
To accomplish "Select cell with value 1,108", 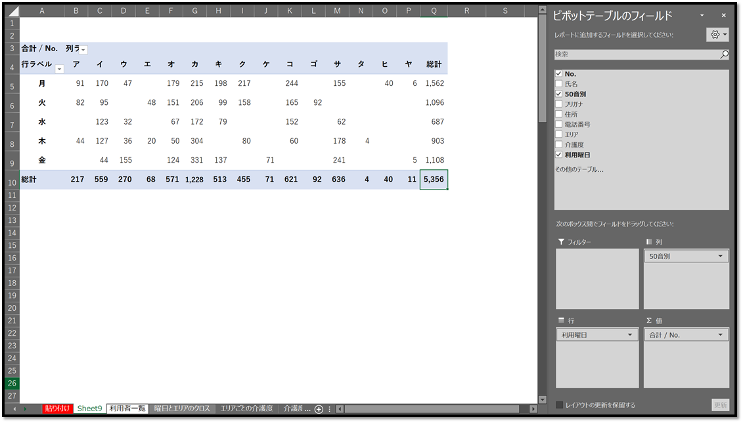I will tap(434, 161).
